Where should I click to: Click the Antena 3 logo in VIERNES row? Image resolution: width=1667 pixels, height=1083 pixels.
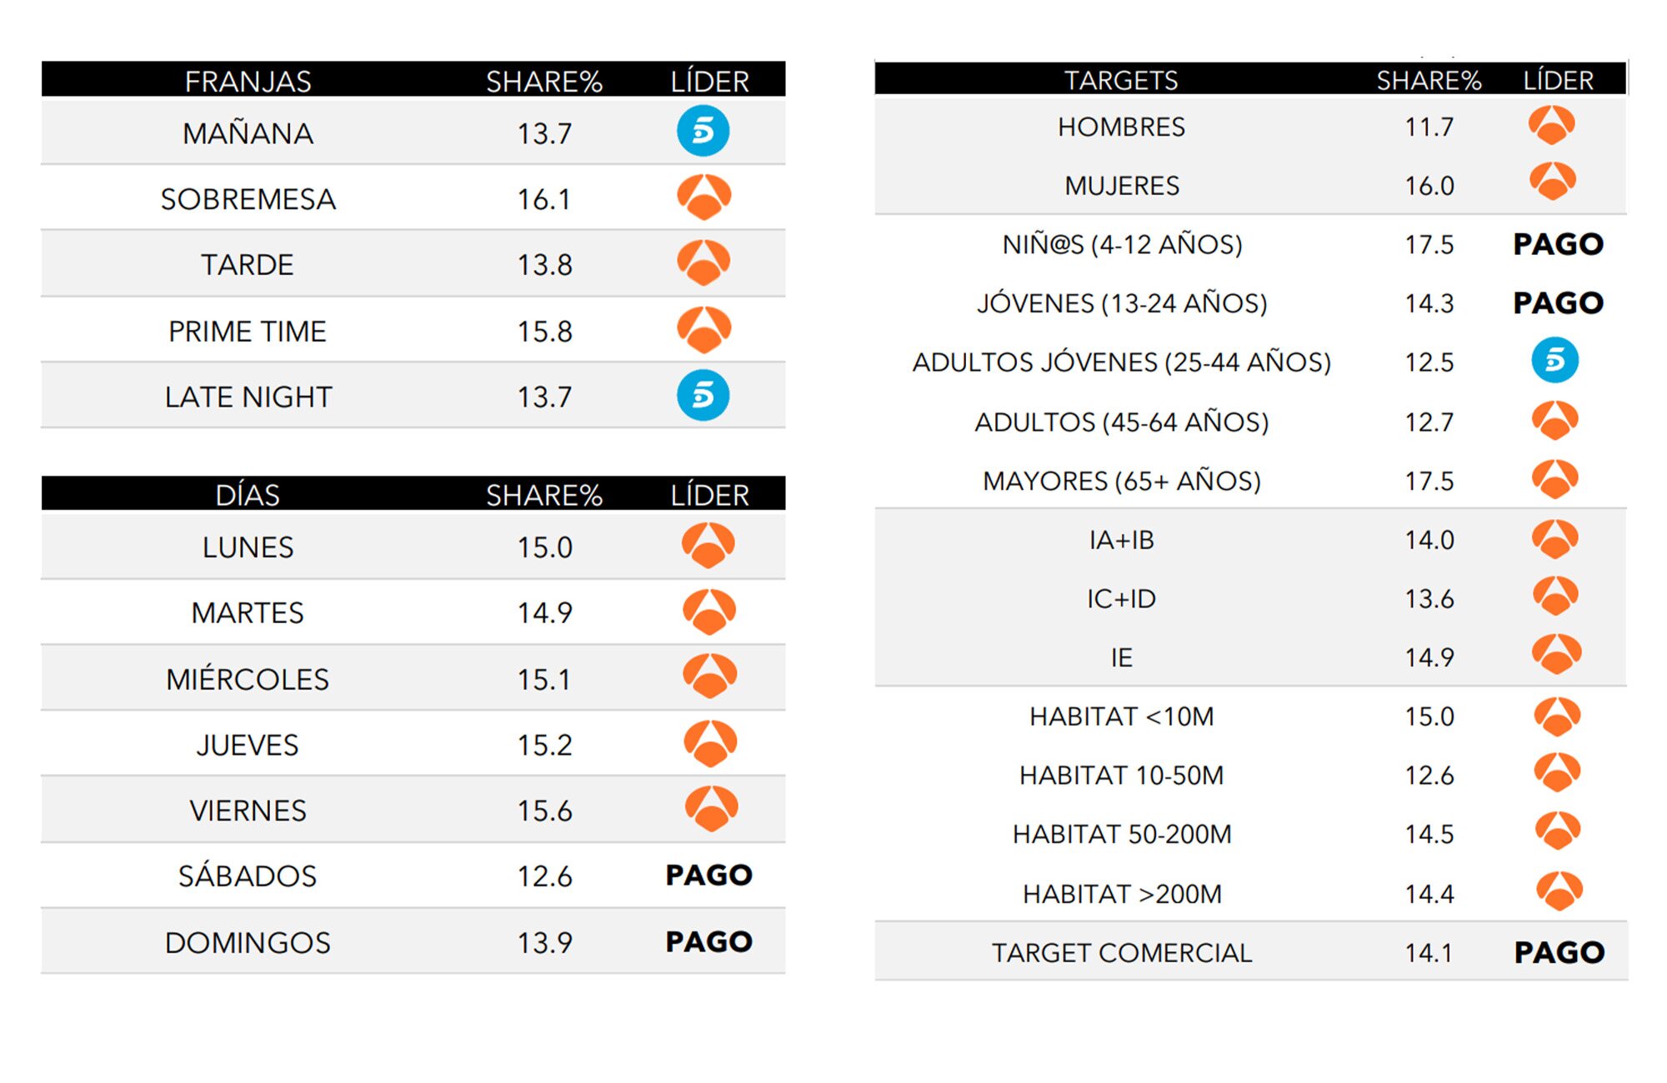pos(711,808)
